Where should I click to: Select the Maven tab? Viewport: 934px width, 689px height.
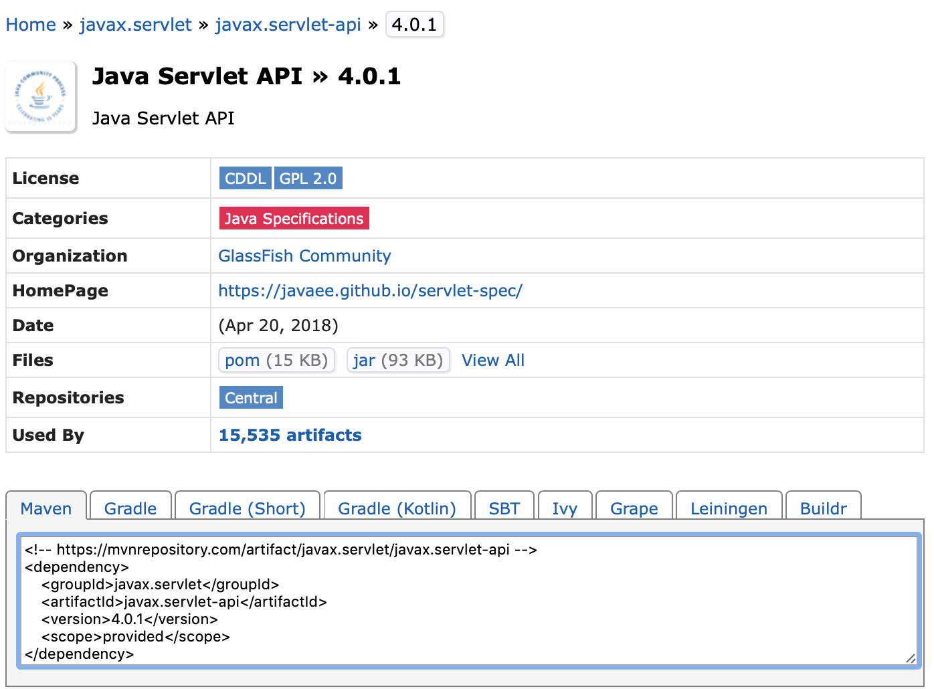pos(46,506)
